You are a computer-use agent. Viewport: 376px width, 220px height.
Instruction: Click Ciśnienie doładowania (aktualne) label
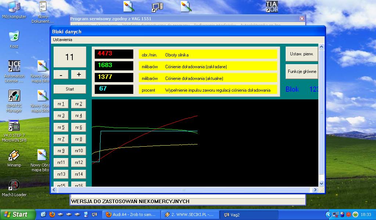[194, 78]
